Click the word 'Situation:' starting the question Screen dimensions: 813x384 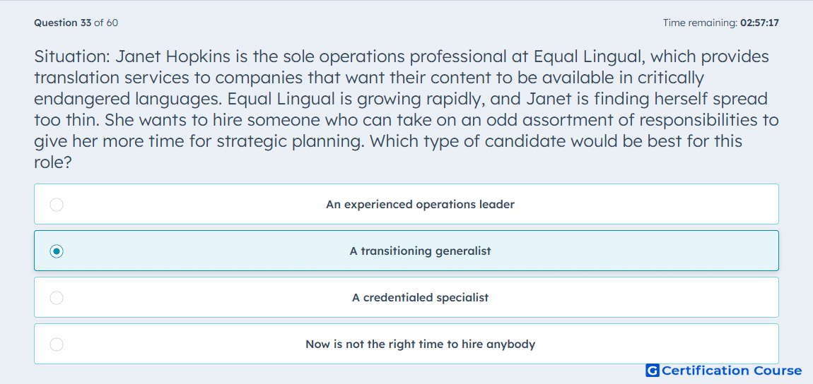pos(72,56)
